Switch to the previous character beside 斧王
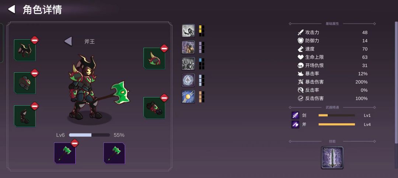The width and height of the screenshot is (398, 178). pyautogui.click(x=68, y=41)
